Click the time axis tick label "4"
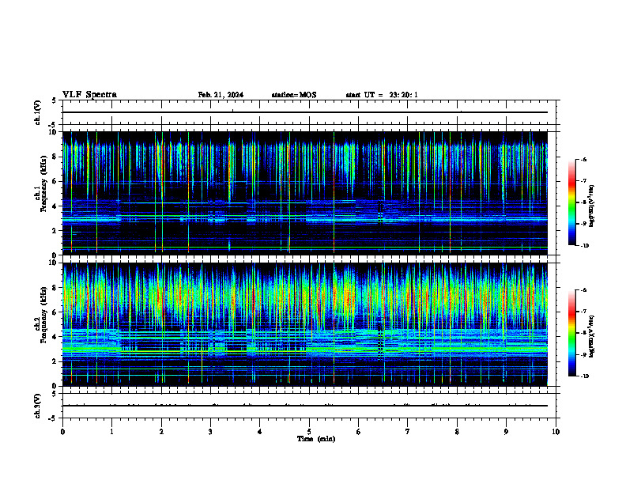Image resolution: width=626 pixels, height=484 pixels. tap(260, 432)
